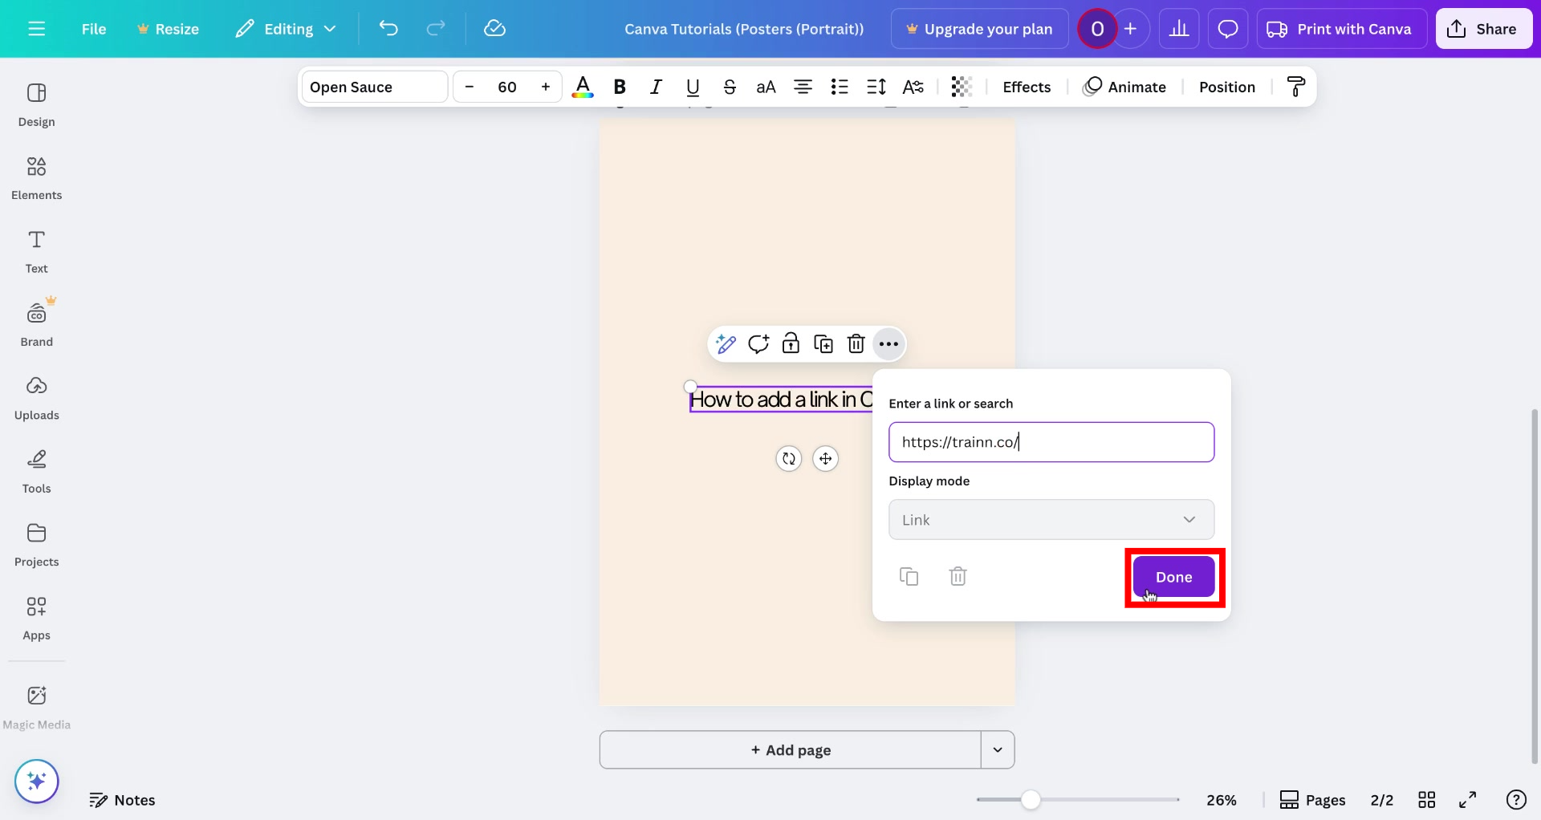Open the Elements panel
The height and width of the screenshot is (820, 1541).
(x=36, y=177)
